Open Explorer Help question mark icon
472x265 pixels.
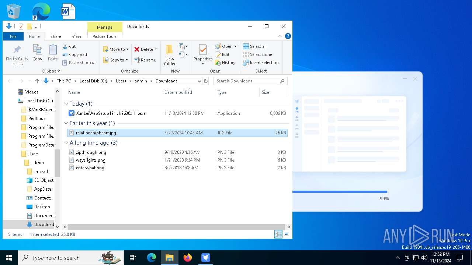tap(288, 36)
